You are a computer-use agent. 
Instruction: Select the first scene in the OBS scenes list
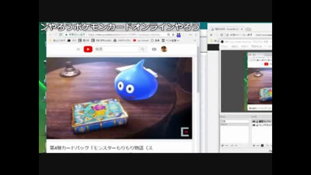coord(235,121)
